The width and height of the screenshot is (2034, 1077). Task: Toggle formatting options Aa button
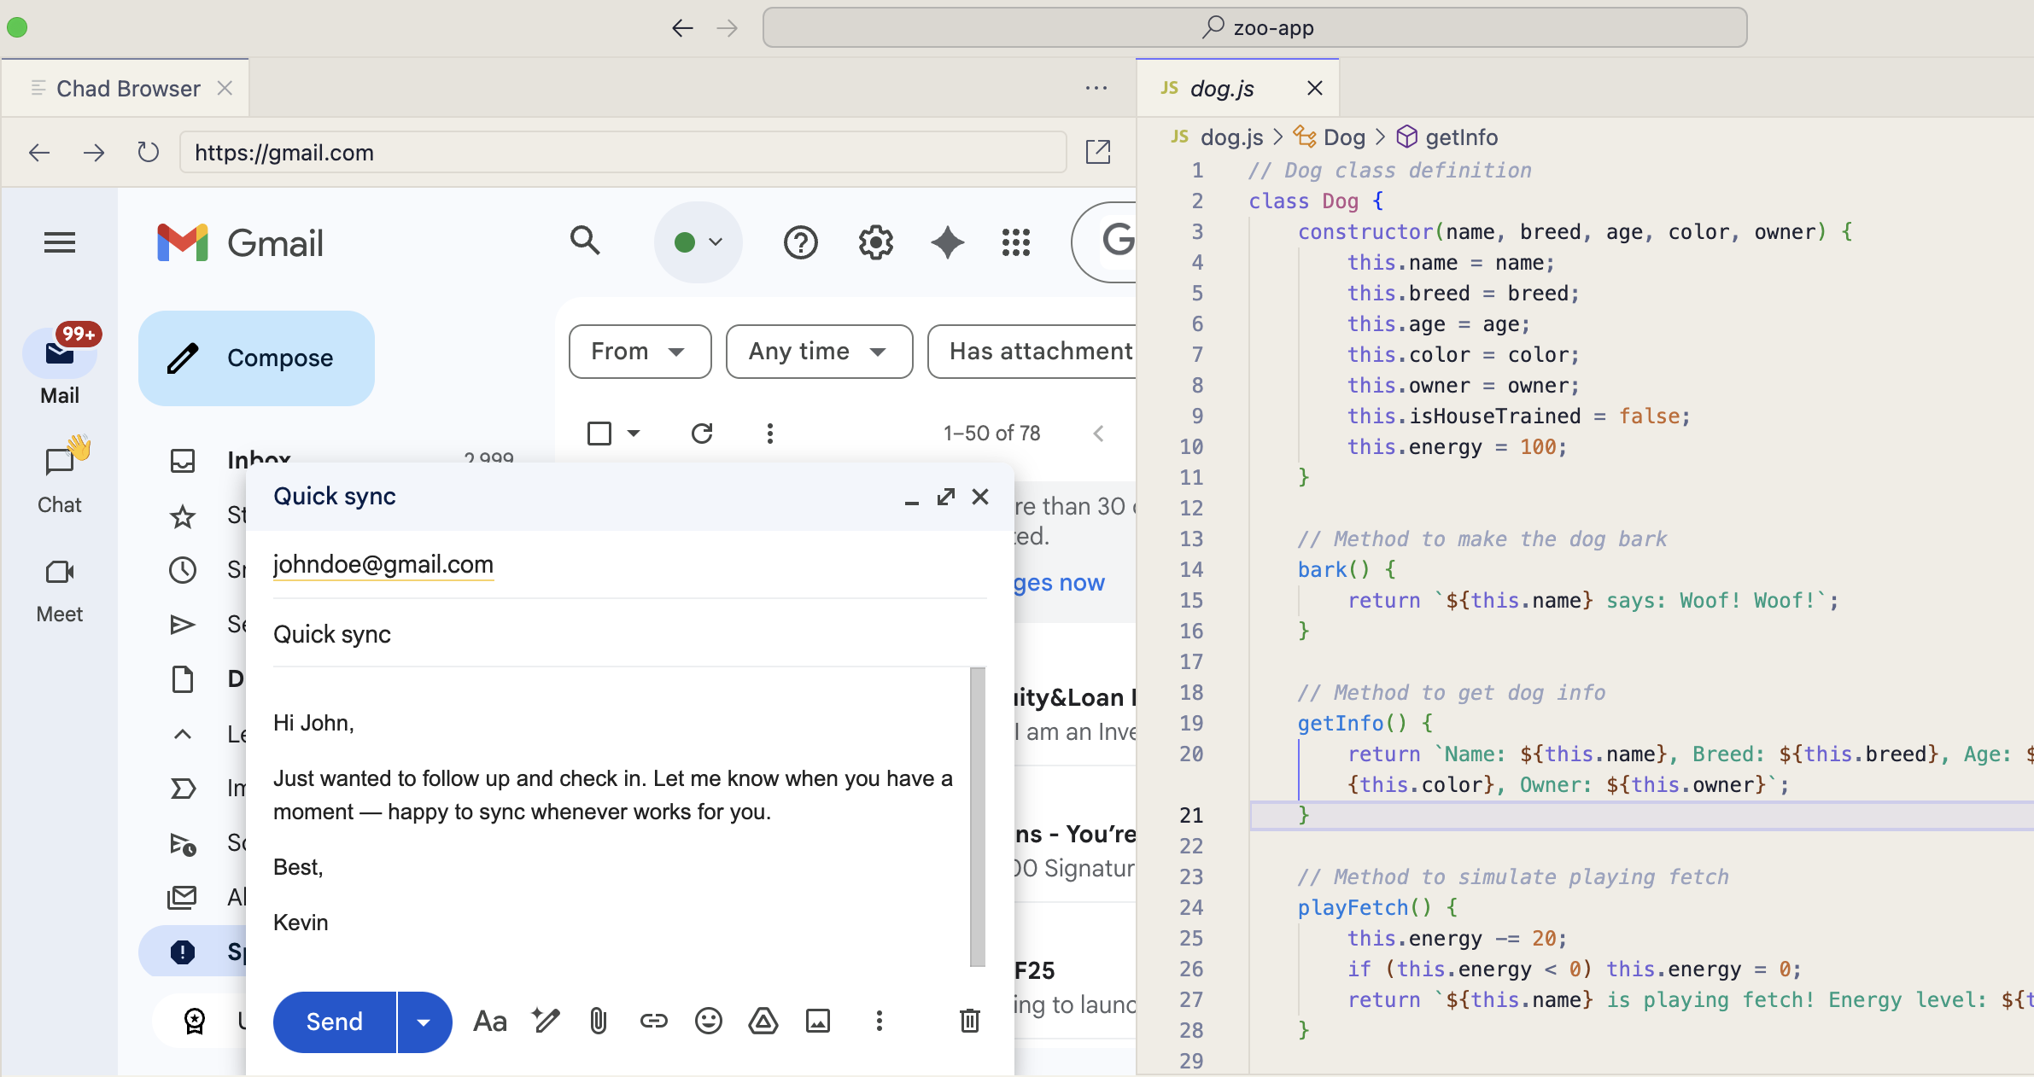490,1021
